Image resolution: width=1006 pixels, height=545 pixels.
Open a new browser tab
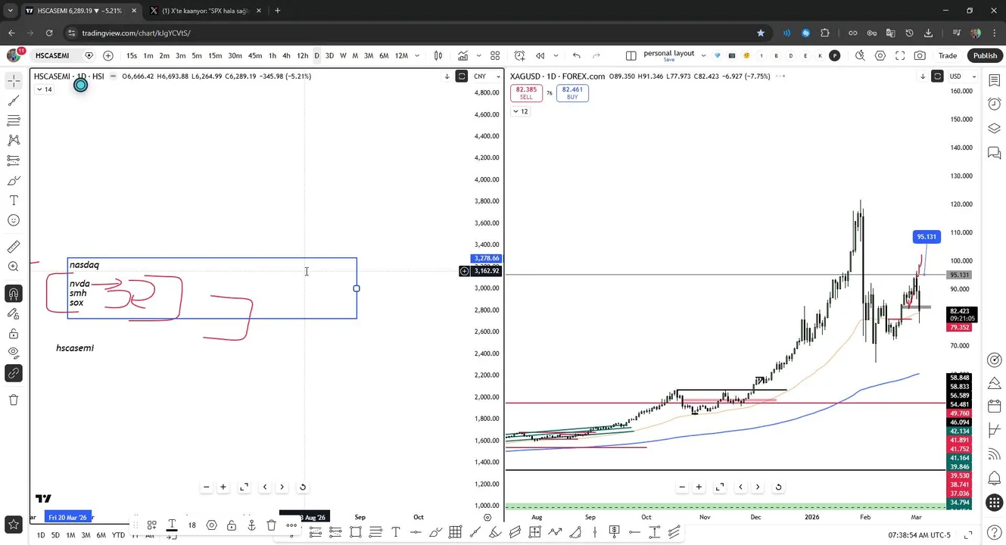coord(277,11)
